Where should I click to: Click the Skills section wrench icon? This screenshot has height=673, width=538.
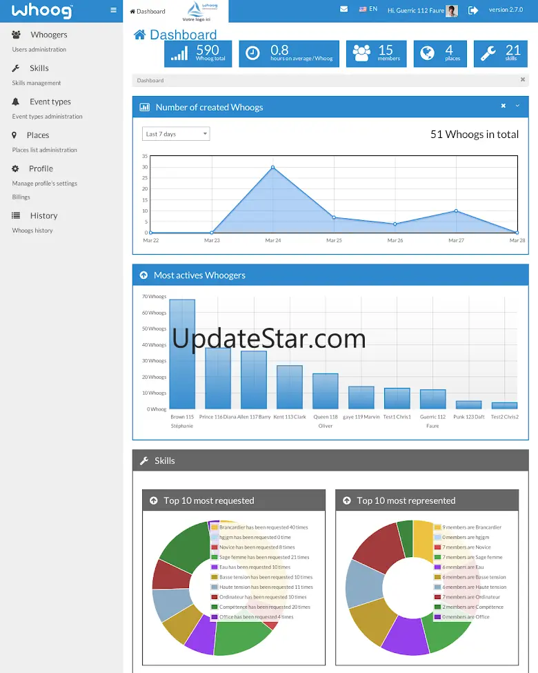(x=144, y=460)
